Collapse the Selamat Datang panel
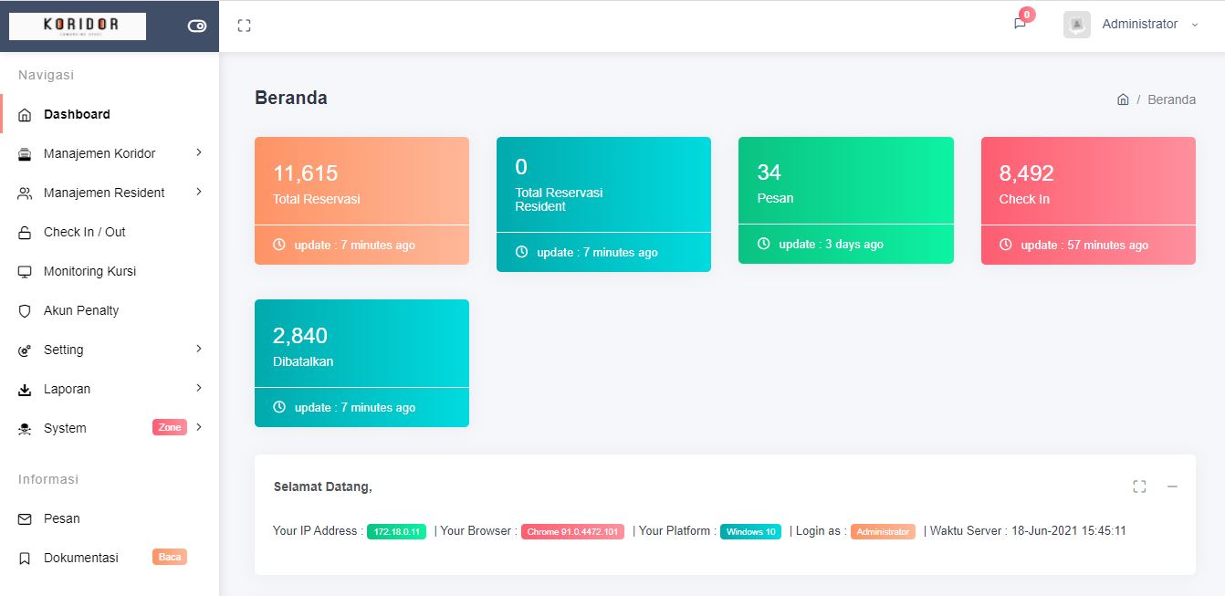The width and height of the screenshot is (1225, 596). click(x=1172, y=486)
